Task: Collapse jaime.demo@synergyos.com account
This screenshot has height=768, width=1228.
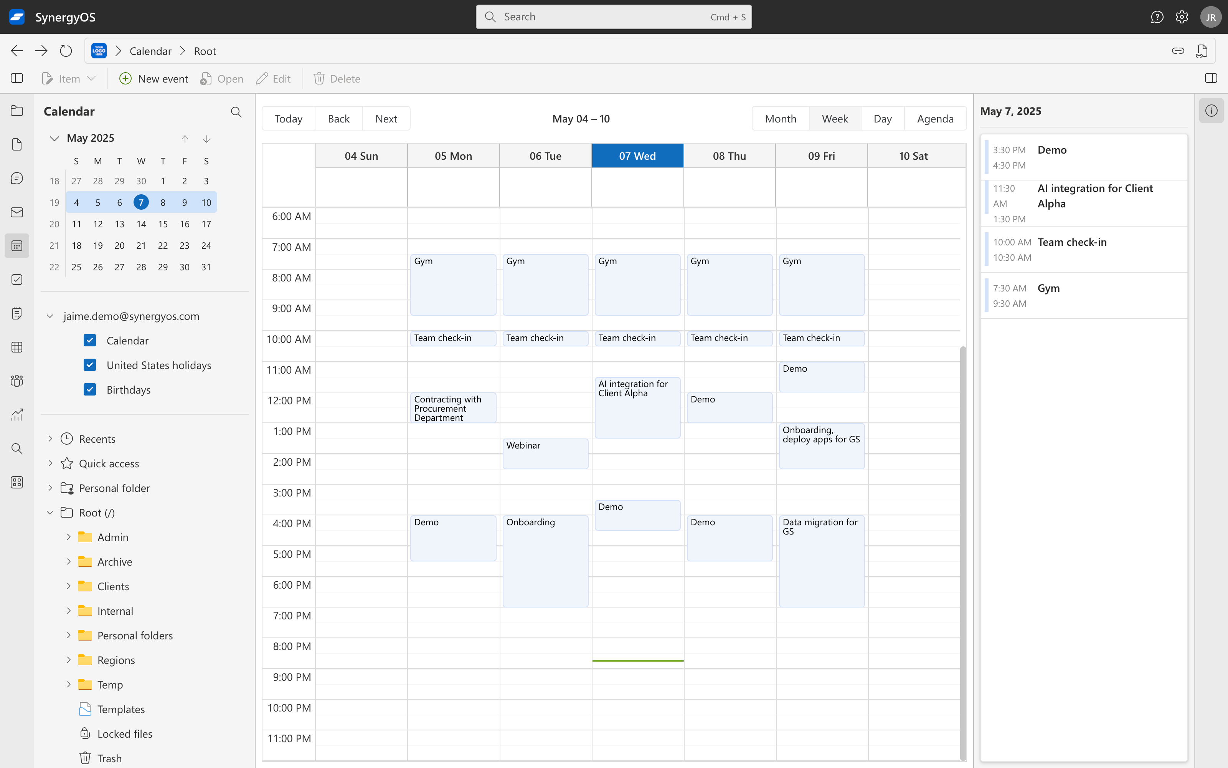Action: 50,316
